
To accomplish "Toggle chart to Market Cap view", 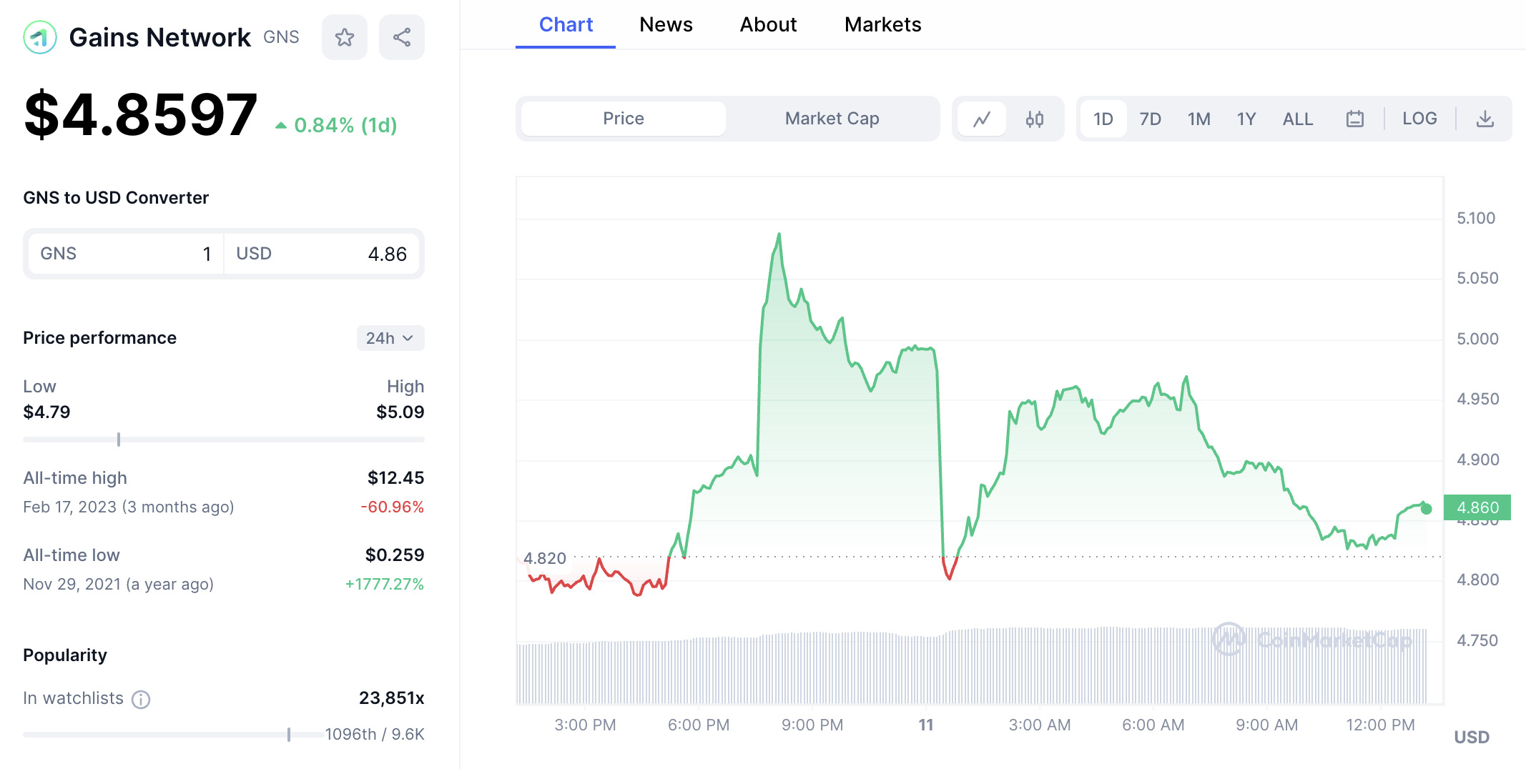I will coord(832,119).
